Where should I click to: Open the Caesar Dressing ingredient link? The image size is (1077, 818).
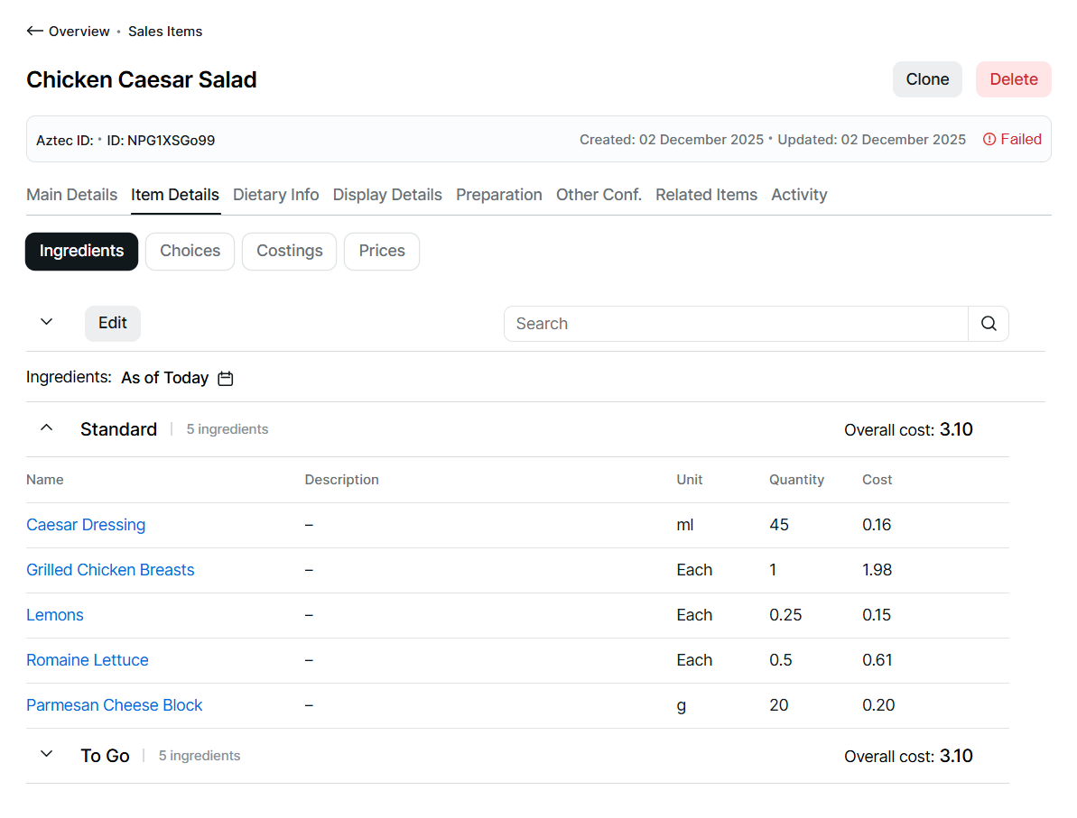(x=86, y=525)
